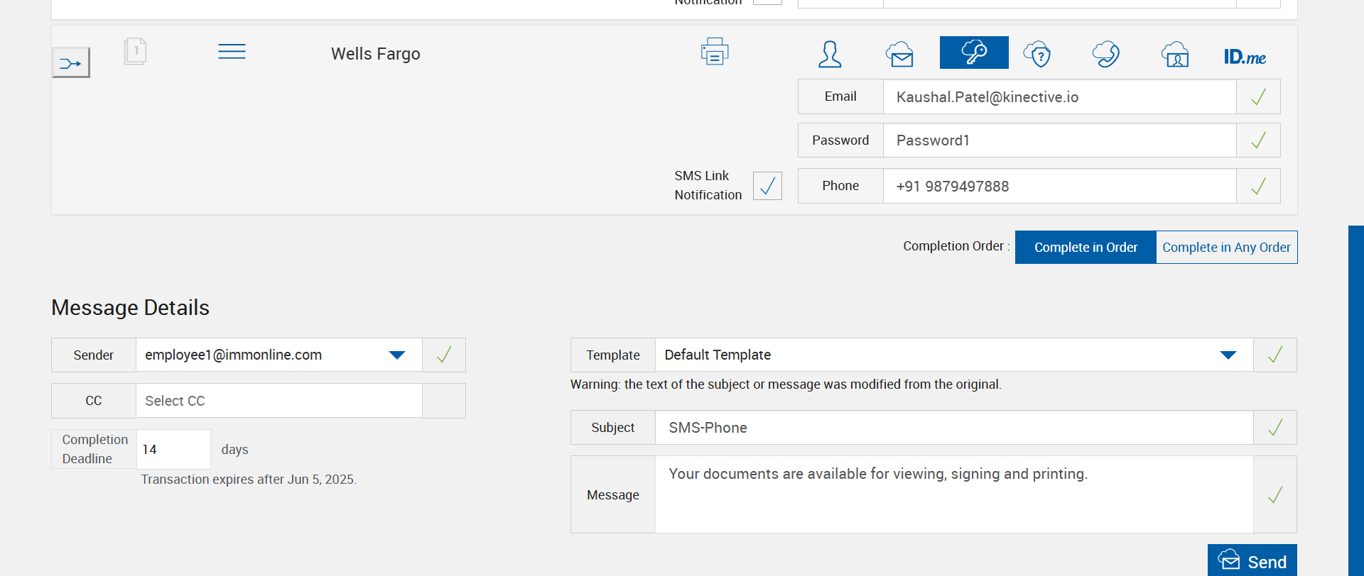
Task: Click the printer icon for Wells Fargo
Action: (x=714, y=52)
